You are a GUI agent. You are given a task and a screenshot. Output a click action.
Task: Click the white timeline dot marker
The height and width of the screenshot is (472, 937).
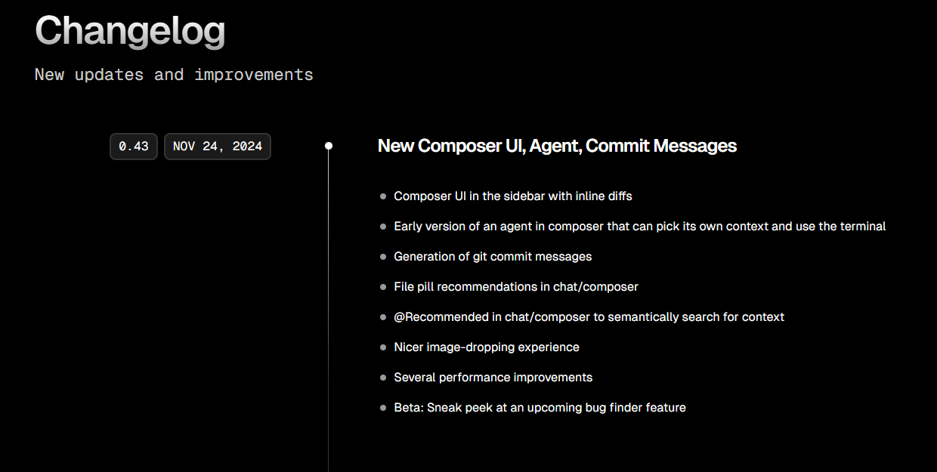tap(329, 146)
